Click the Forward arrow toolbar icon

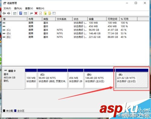click(x=9, y=13)
